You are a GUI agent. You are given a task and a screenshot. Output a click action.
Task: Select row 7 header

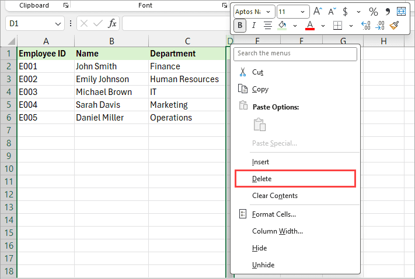[x=9, y=130]
